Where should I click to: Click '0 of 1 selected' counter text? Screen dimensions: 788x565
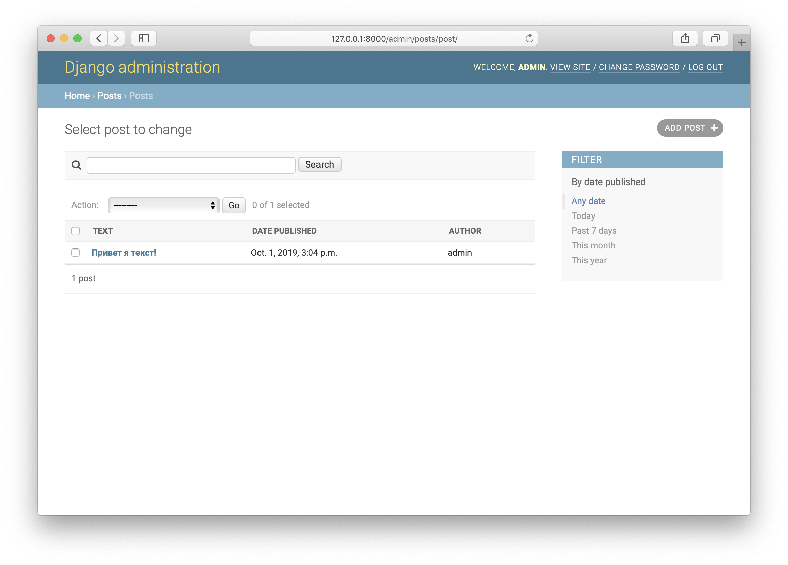(281, 205)
